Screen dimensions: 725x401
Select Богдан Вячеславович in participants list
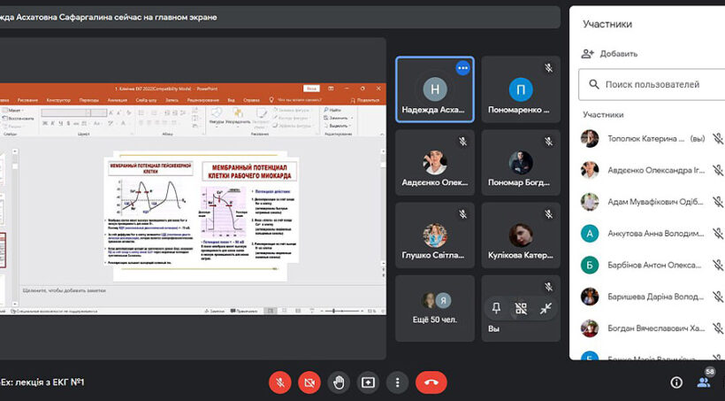click(x=652, y=328)
